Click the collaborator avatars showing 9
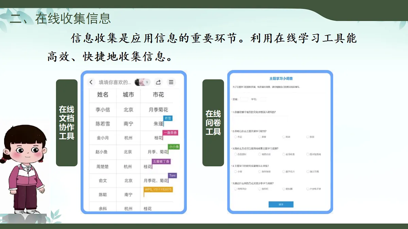Viewport: 408px width, 229px height. point(142,82)
